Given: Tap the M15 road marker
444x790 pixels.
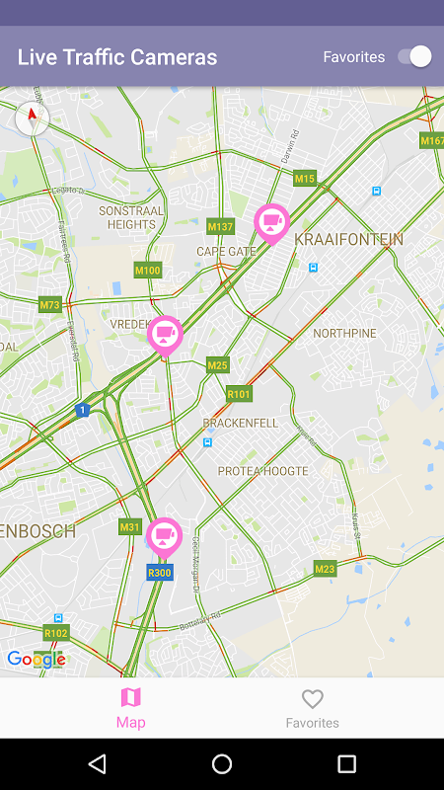Looking at the screenshot, I should pyautogui.click(x=305, y=178).
